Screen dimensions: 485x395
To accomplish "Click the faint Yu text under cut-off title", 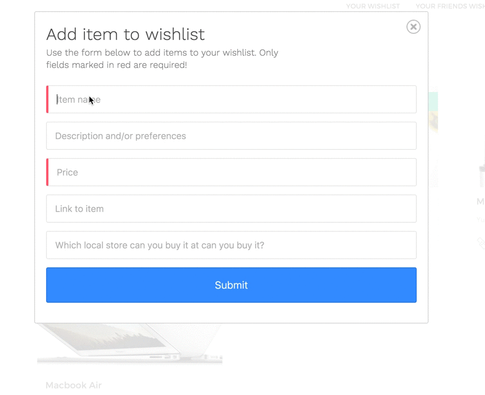I will [x=481, y=220].
